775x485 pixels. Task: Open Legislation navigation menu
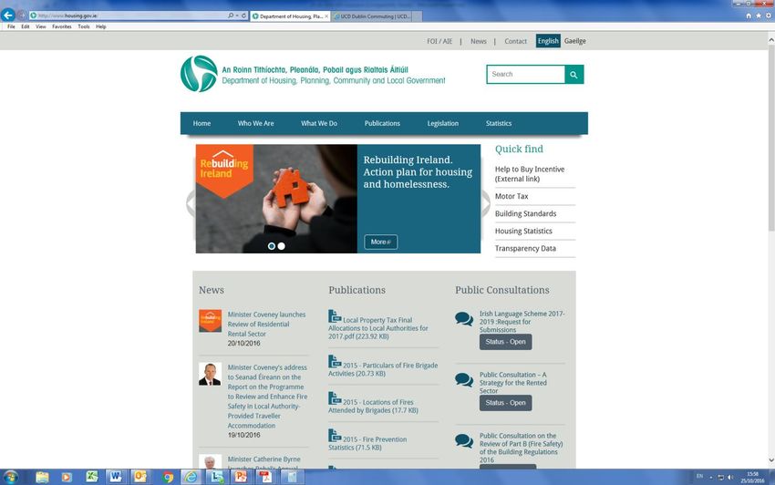(x=443, y=124)
